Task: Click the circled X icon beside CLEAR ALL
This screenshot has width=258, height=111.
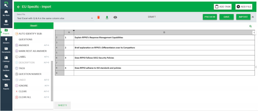Action: (x=17, y=97)
